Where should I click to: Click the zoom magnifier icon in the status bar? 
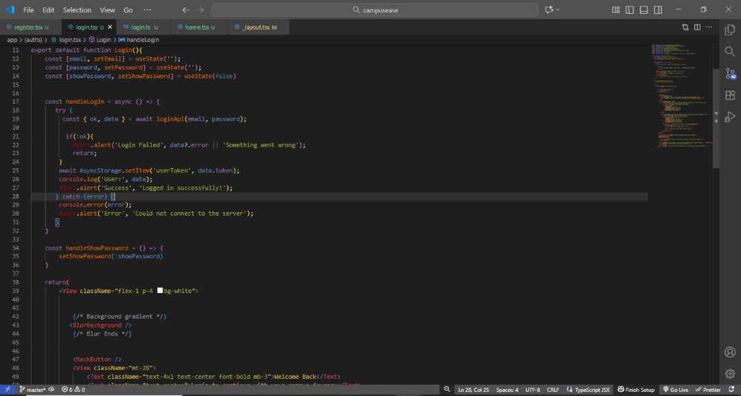click(447, 389)
